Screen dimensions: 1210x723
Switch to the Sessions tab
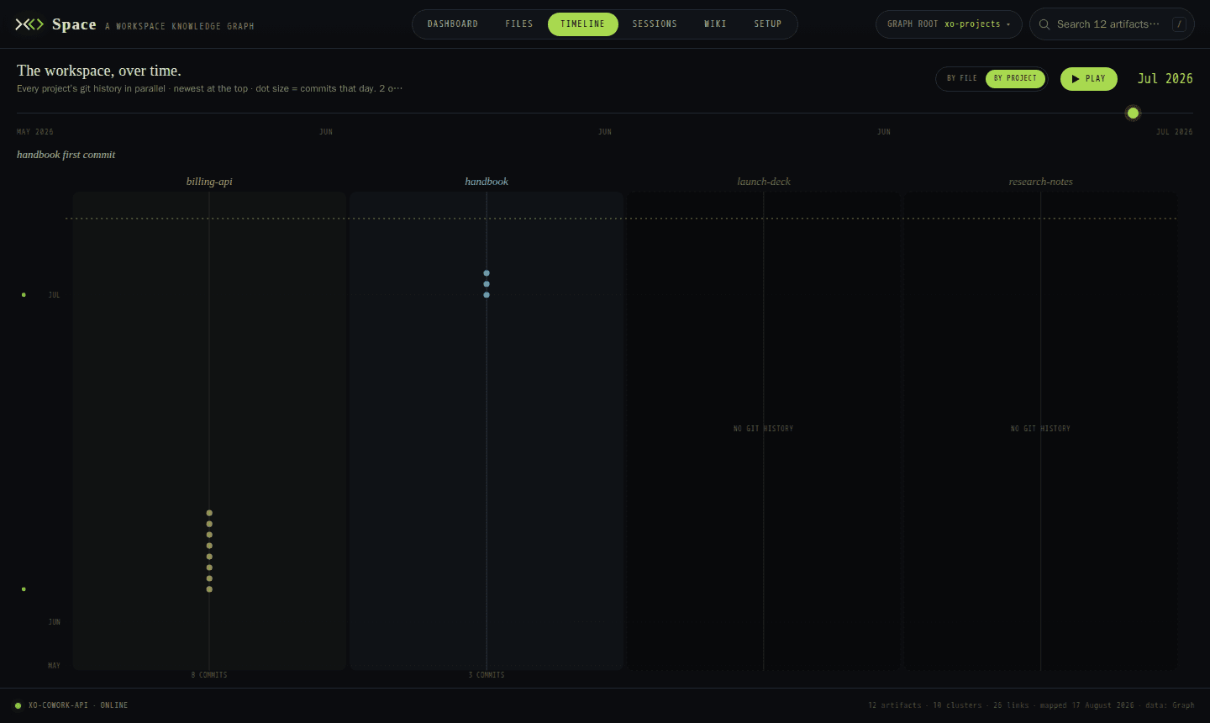click(655, 24)
